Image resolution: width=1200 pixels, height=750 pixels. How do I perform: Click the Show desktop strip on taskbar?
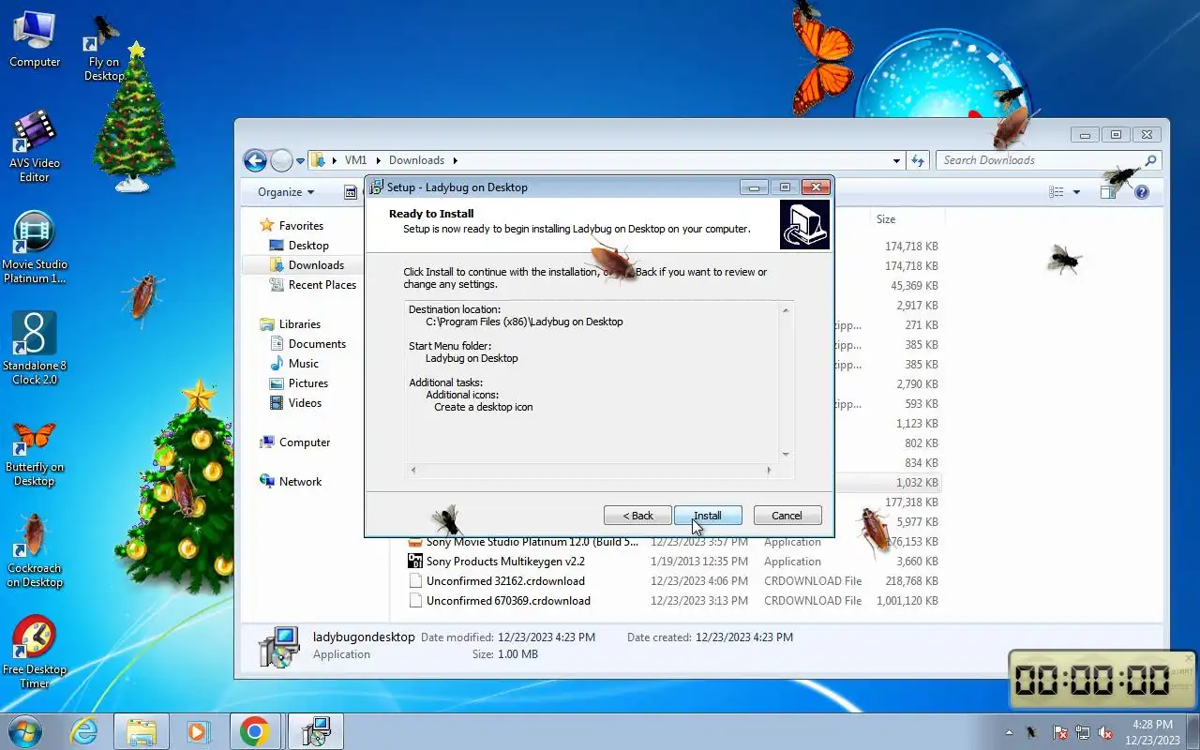pyautogui.click(x=1193, y=731)
